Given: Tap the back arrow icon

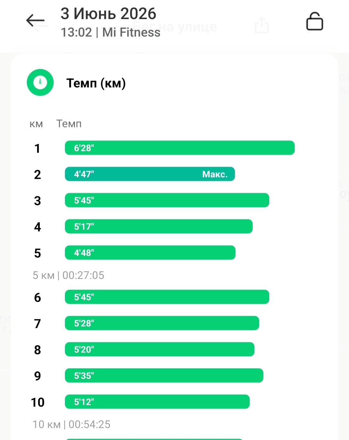Looking at the screenshot, I should [x=35, y=20].
